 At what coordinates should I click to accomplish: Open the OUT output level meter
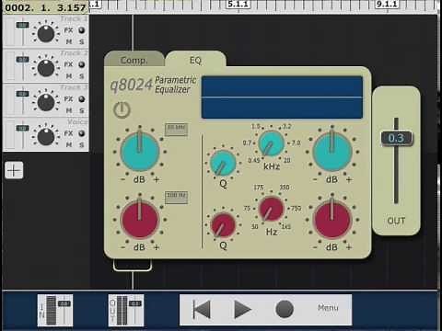[x=126, y=310]
